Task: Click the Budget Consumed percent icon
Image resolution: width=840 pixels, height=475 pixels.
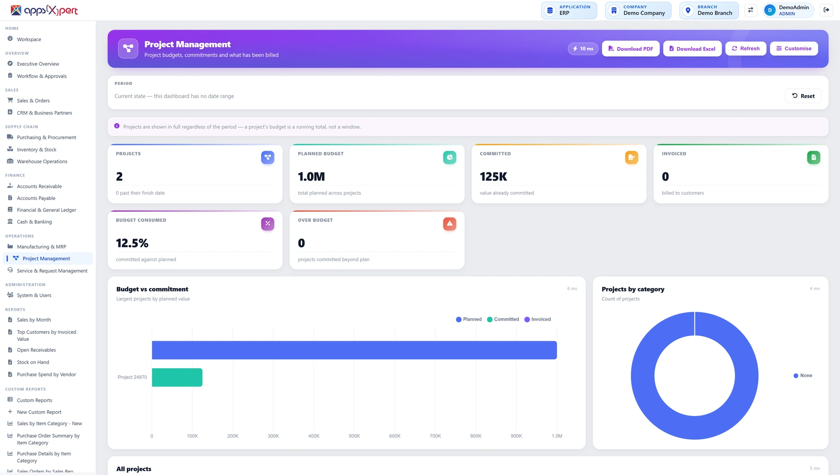Action: (268, 223)
